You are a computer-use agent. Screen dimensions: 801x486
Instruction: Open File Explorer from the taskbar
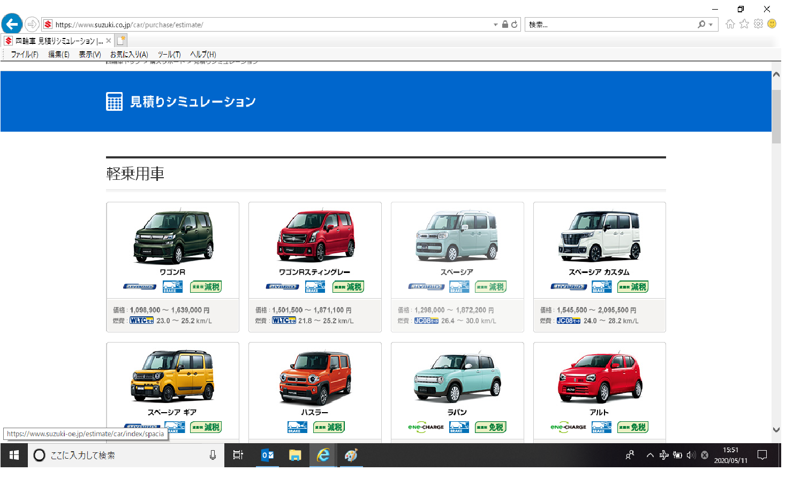coord(295,455)
